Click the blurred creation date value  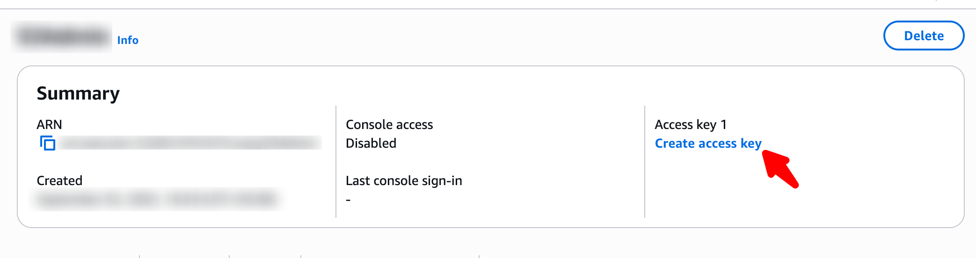pyautogui.click(x=157, y=200)
